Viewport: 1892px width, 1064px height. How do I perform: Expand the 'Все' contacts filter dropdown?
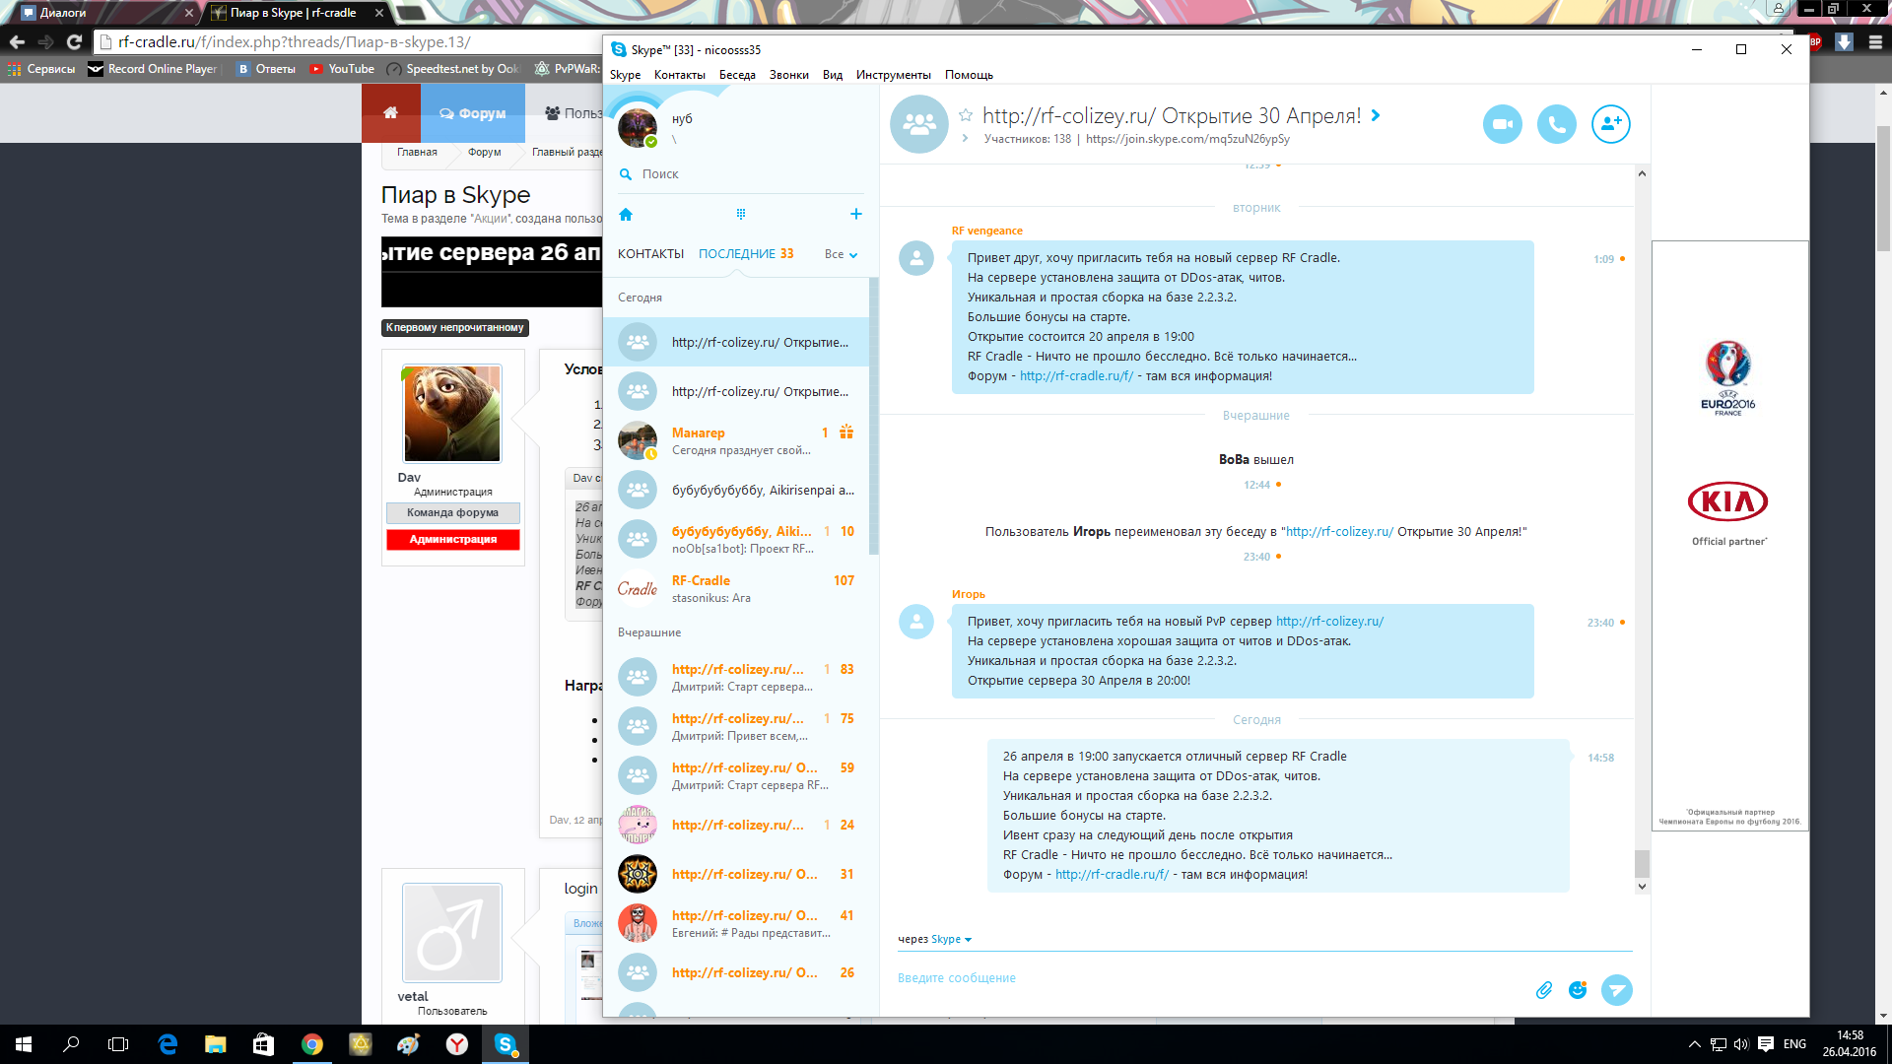(841, 254)
